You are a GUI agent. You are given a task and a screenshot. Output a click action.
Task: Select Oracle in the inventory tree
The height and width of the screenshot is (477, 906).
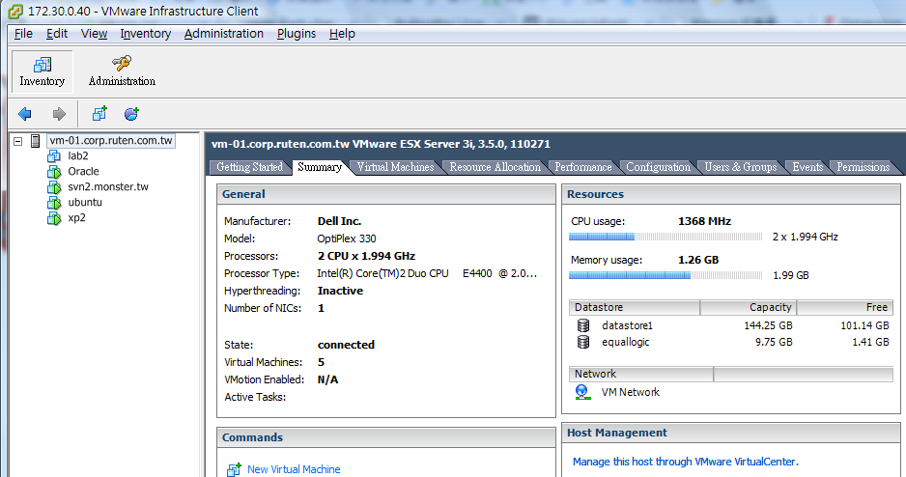(x=83, y=172)
